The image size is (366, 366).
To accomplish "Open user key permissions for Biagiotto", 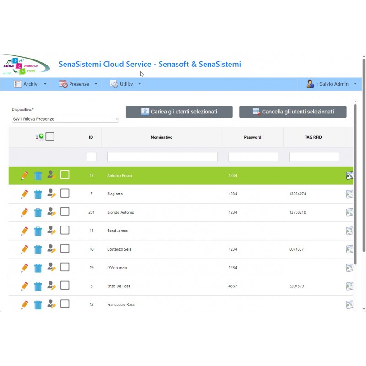I will (x=51, y=193).
